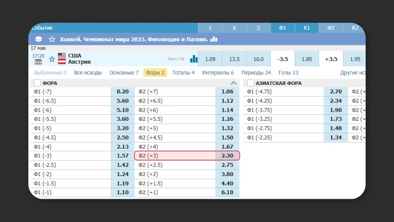This screenshot has height=222, width=394.
Task: Select Asian handicap odds 2.70 for Ф1 (-4.75)
Action: pos(335,92)
